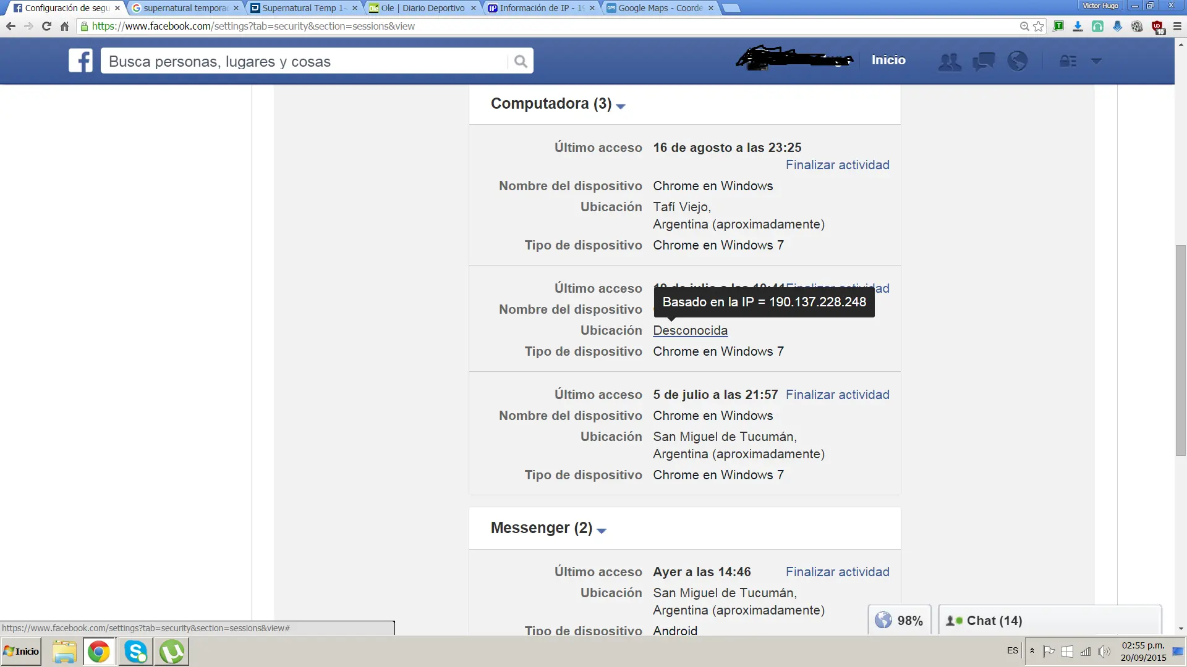Bookmark this page with star icon
This screenshot has height=667, width=1187.
point(1039,26)
